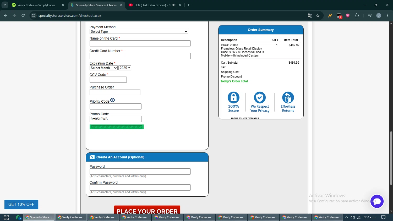Open Windows Task View icon
This screenshot has height=221, width=393.
point(7,217)
